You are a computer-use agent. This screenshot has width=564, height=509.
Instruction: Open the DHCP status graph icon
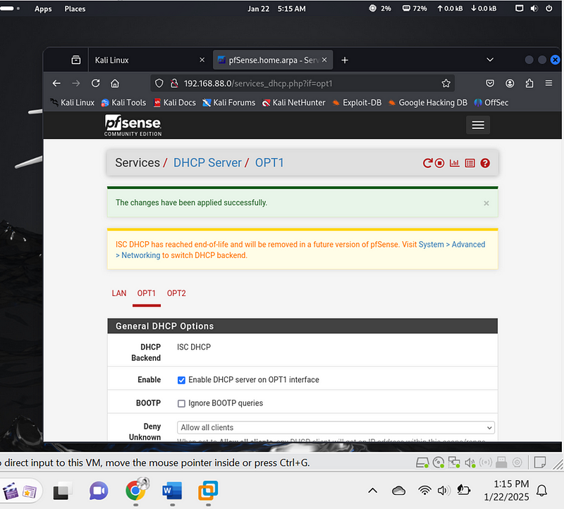point(454,164)
